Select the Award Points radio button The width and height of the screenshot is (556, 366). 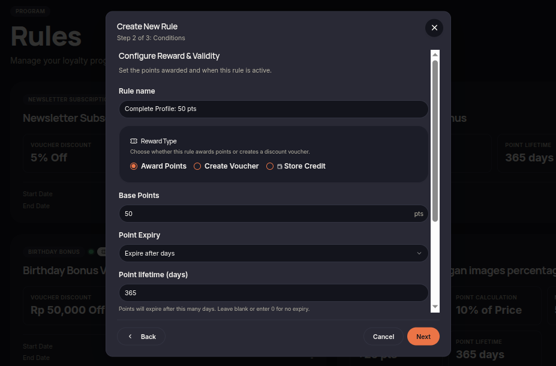click(x=134, y=166)
